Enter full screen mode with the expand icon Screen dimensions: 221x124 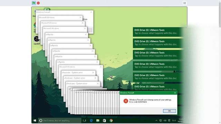[185, 3]
